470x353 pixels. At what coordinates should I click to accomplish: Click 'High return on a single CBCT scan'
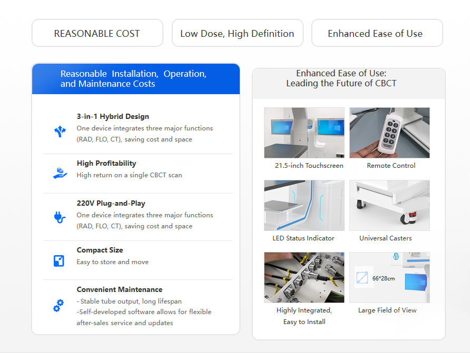pyautogui.click(x=129, y=175)
